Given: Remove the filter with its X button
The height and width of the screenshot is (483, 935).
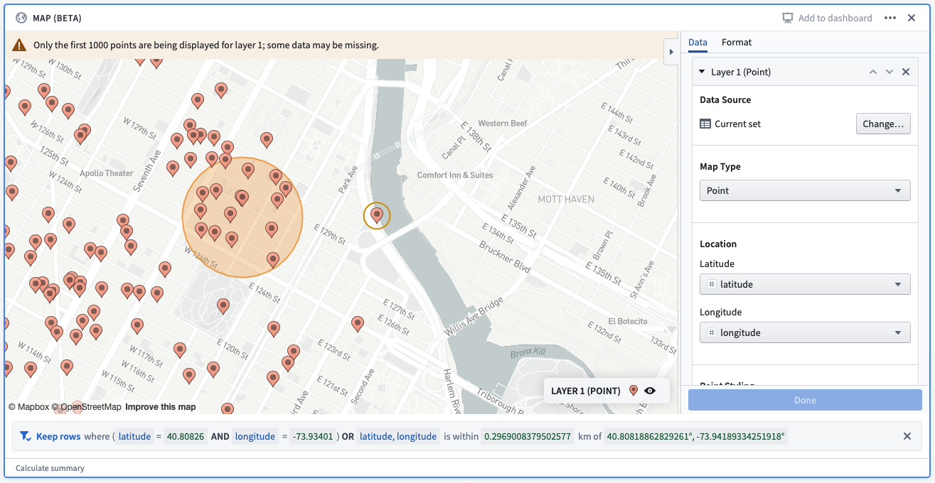Looking at the screenshot, I should click(x=907, y=436).
